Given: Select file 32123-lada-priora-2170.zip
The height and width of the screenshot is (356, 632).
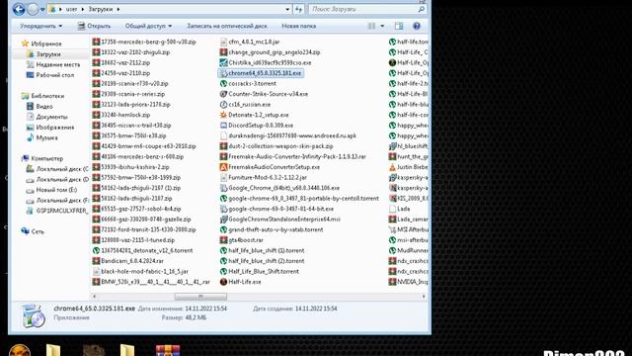Looking at the screenshot, I should (x=135, y=105).
